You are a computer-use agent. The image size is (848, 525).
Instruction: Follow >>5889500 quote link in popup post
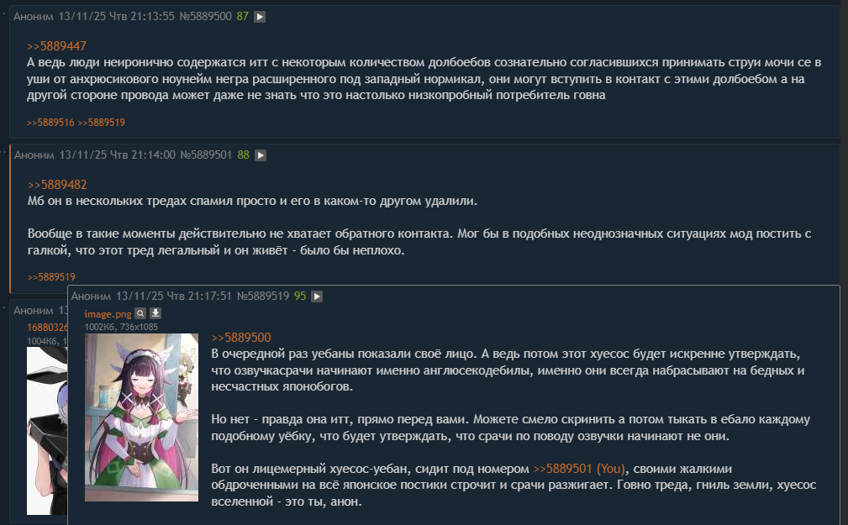coord(241,338)
